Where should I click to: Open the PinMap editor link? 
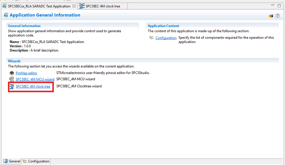(x=26, y=73)
